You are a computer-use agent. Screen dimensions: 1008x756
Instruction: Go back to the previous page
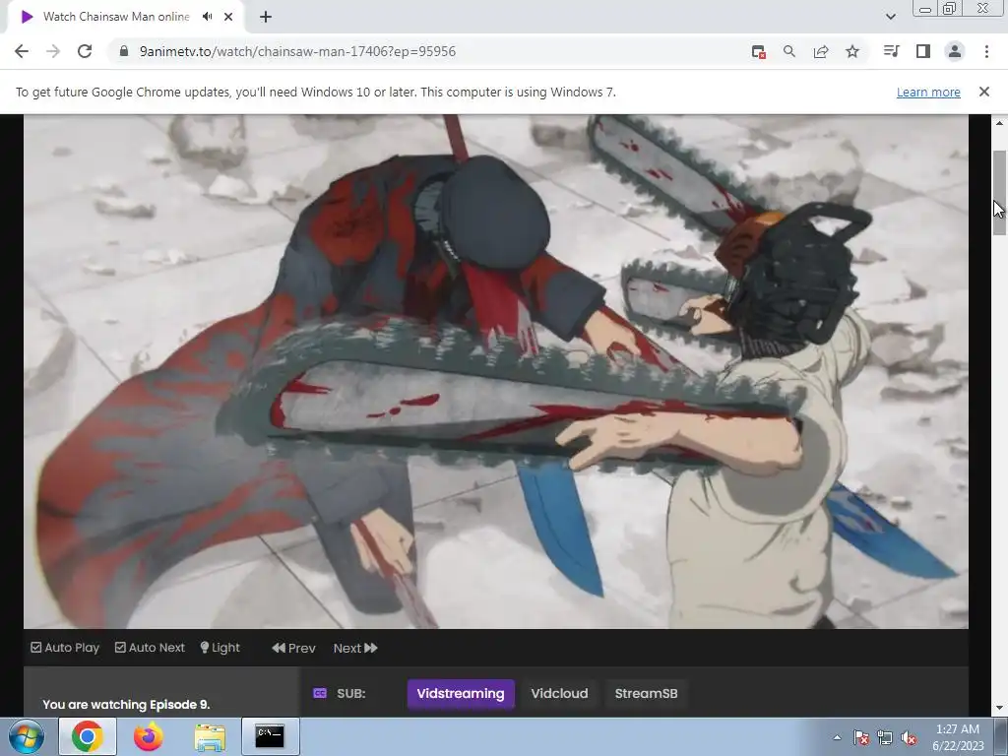[x=22, y=51]
